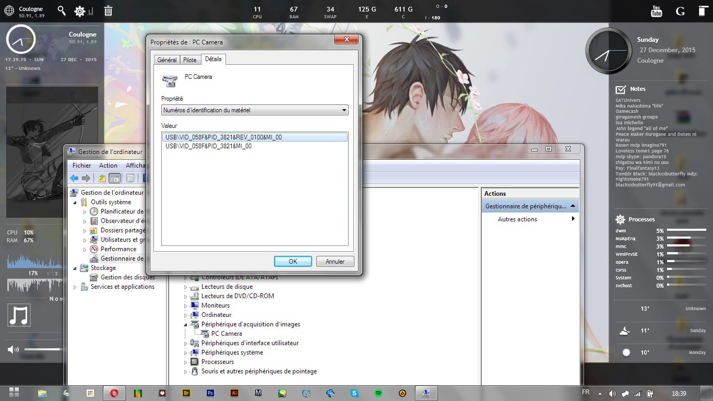Screen dimensions: 713x401
Task: Click the globe icon beside Coulogne
Action: (x=9, y=10)
